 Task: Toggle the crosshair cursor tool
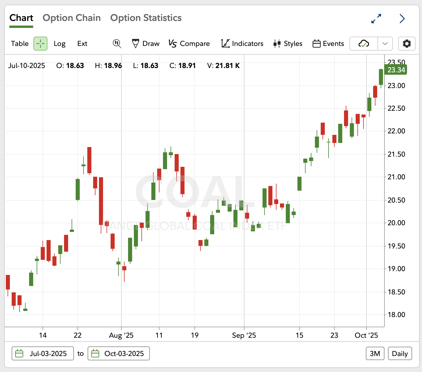tap(40, 44)
